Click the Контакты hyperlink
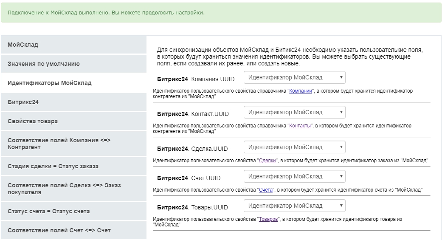The image size is (442, 240). pyautogui.click(x=300, y=126)
